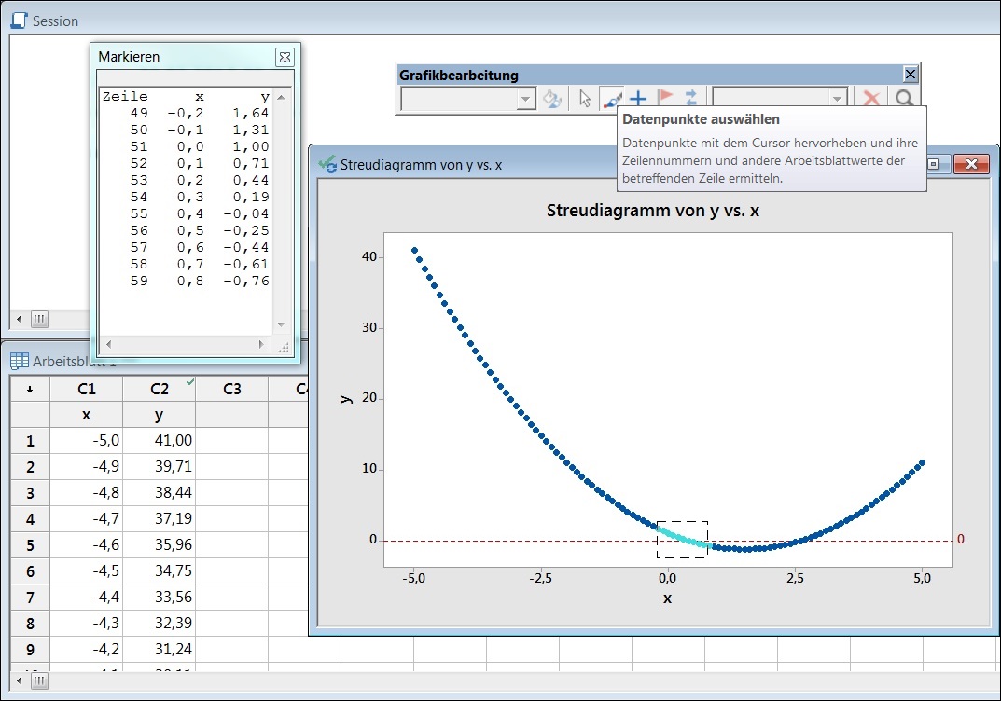The height and width of the screenshot is (701, 1001).
Task: Click the worksheet direction arrow in header corner
Action: click(x=30, y=389)
